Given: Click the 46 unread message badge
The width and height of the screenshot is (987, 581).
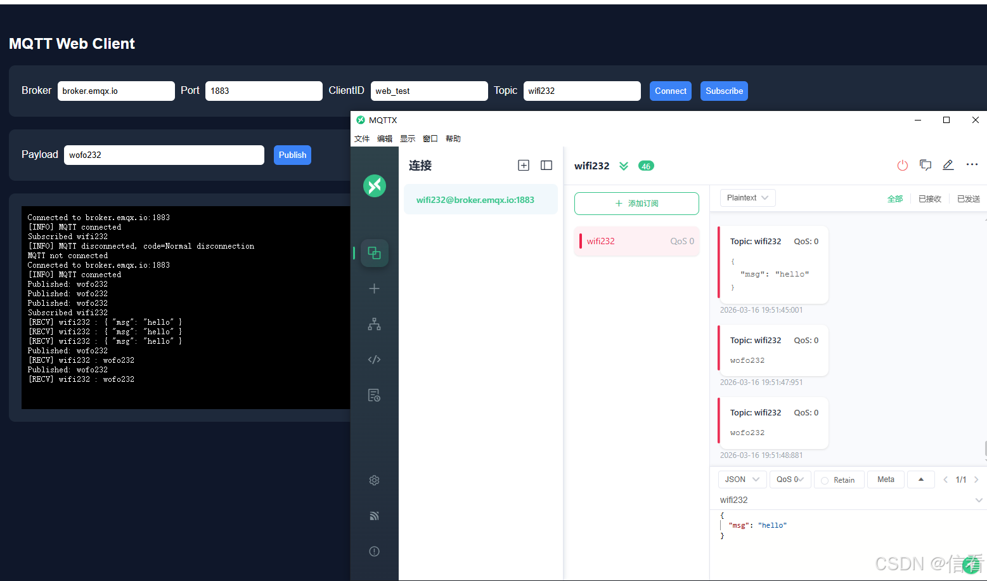Looking at the screenshot, I should pyautogui.click(x=646, y=166).
